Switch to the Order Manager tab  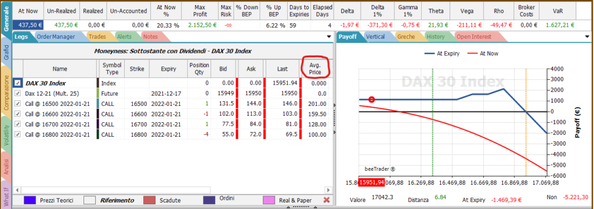(x=56, y=36)
